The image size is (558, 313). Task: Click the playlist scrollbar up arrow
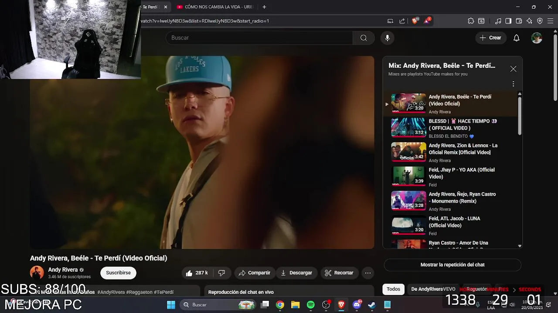point(520,94)
